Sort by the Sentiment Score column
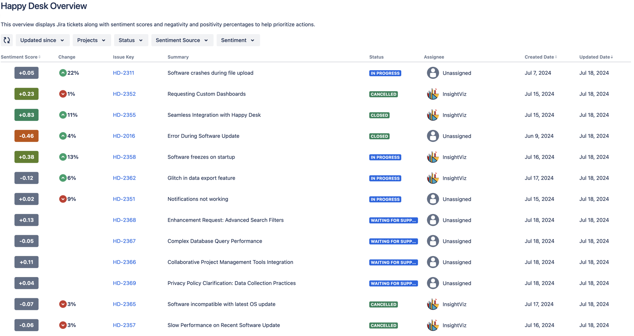The height and width of the screenshot is (336, 634). click(x=21, y=57)
